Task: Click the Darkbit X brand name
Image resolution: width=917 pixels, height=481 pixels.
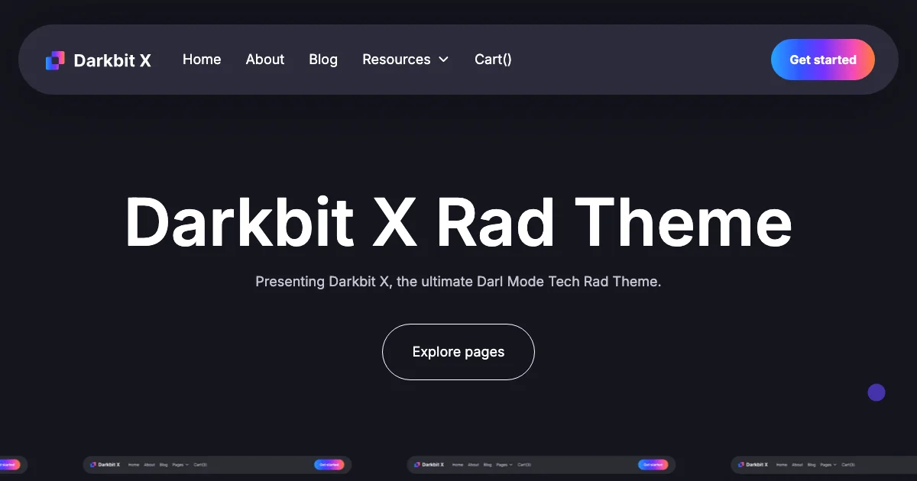Action: tap(112, 60)
